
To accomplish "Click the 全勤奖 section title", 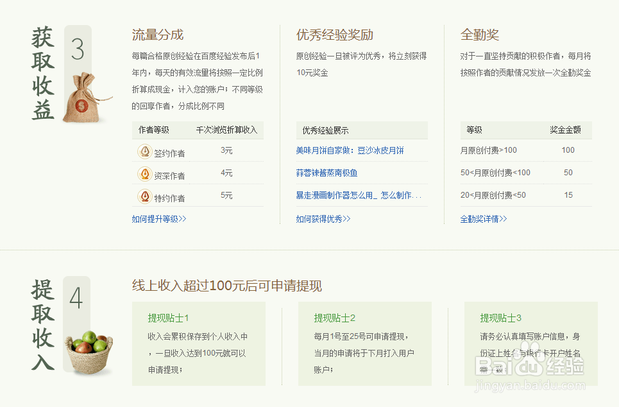I will click(478, 35).
